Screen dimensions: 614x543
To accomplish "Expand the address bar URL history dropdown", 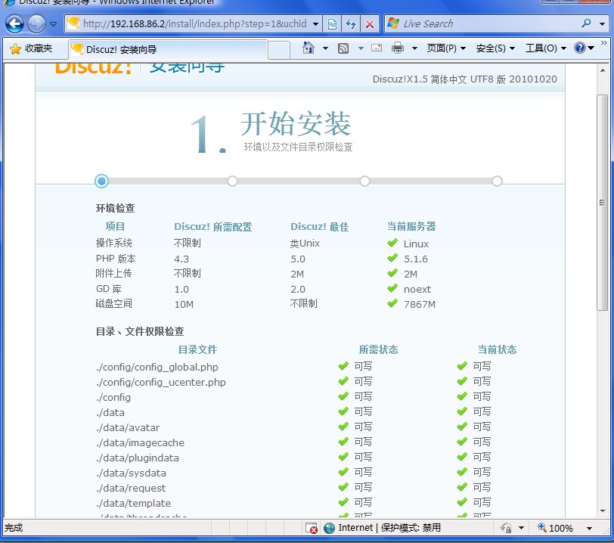I will (315, 24).
